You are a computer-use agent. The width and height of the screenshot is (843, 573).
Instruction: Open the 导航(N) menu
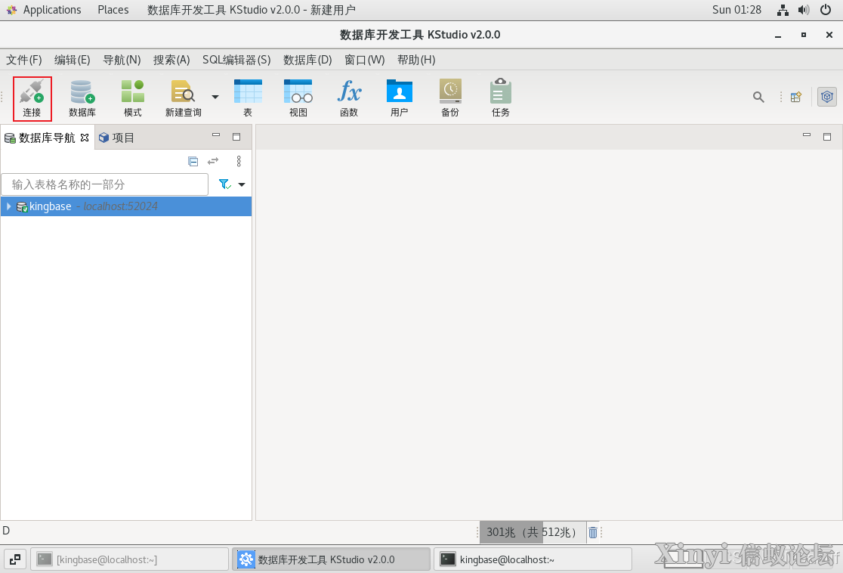point(122,60)
